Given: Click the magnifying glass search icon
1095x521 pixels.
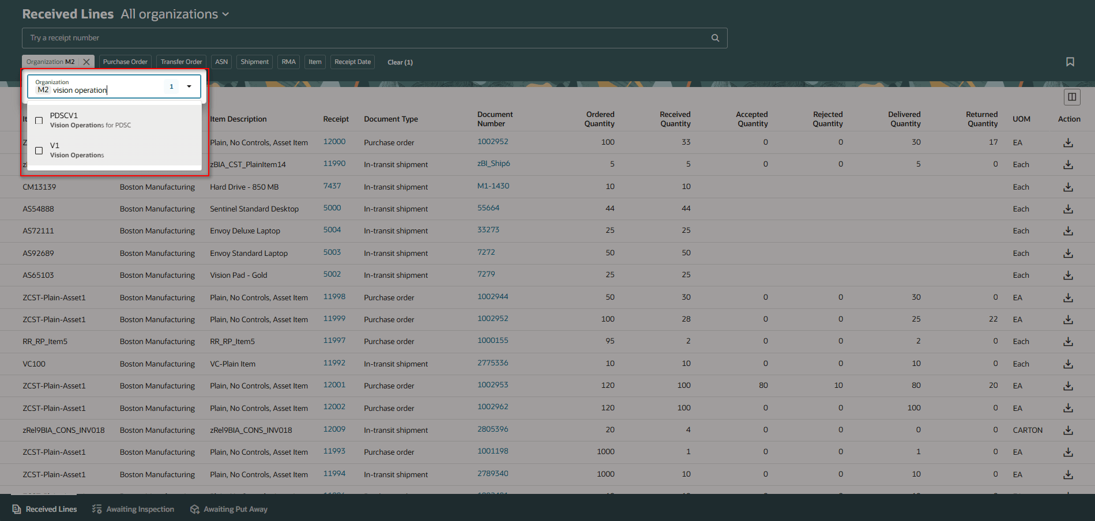Looking at the screenshot, I should (x=714, y=37).
